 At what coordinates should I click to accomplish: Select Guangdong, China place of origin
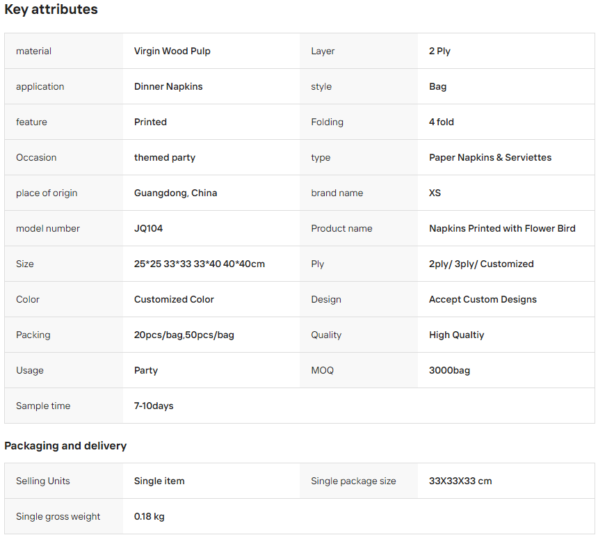(175, 193)
